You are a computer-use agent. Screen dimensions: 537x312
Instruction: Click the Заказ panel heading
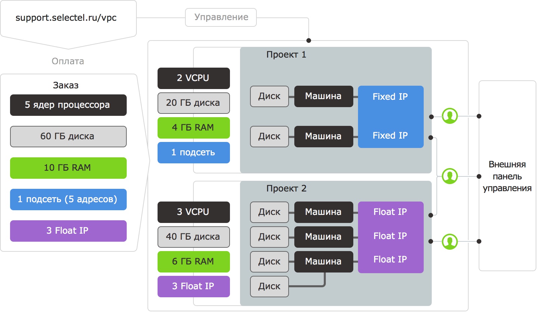66,85
